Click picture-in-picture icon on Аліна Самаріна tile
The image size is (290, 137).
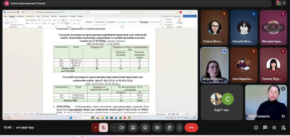(x=283, y=117)
